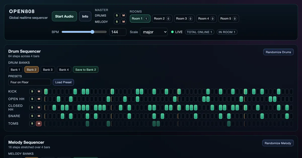Mute the master MELODY channel
This screenshot has height=158, width=302.
tap(123, 22)
